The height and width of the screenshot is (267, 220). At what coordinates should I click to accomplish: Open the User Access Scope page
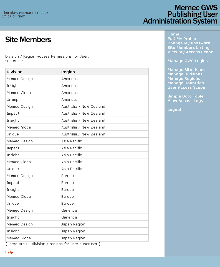(x=186, y=87)
